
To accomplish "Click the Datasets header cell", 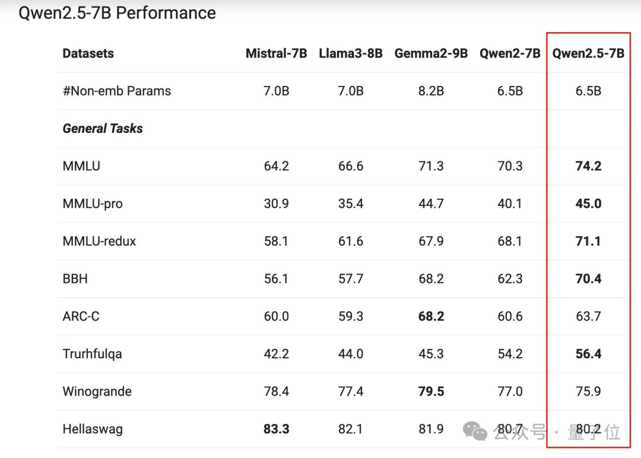I will (88, 53).
